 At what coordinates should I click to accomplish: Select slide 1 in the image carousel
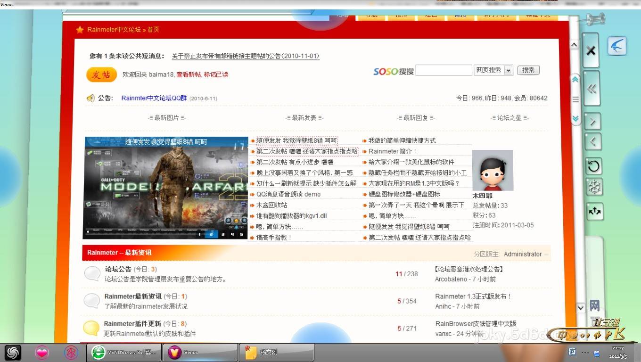(200, 234)
